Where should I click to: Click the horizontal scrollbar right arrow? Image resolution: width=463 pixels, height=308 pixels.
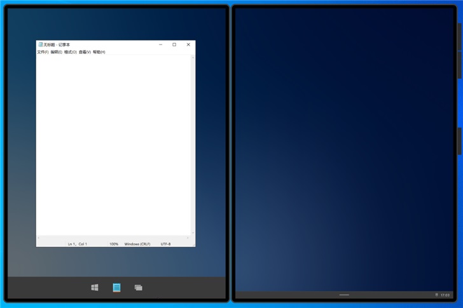[x=188, y=238]
